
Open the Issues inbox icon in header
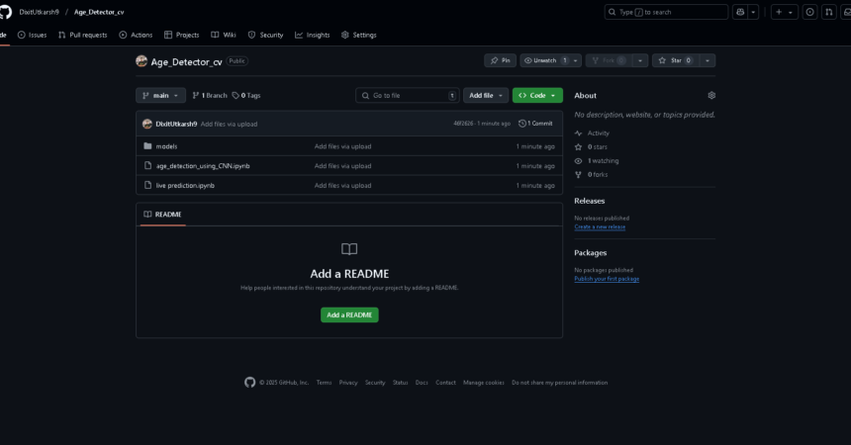[x=809, y=12]
